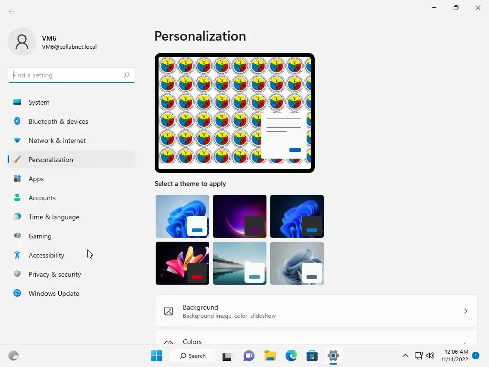Click the Accessibility figure icon
The height and width of the screenshot is (367, 489).
(17, 255)
